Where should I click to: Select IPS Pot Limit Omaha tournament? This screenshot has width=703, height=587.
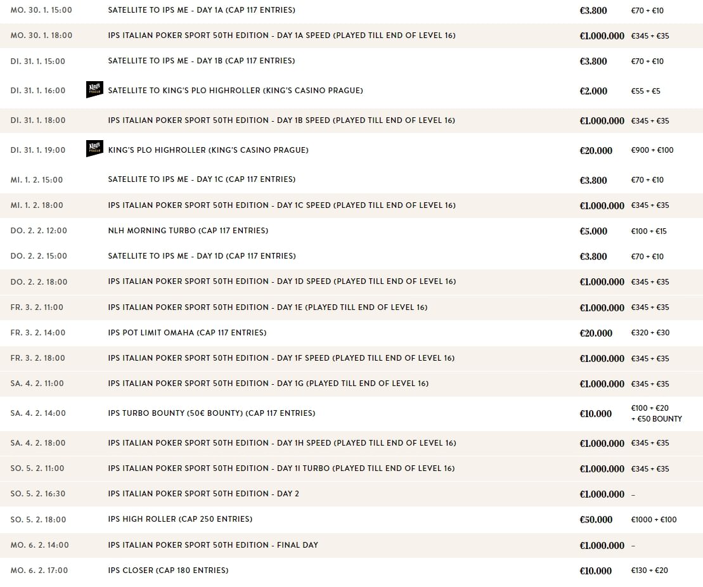[187, 333]
